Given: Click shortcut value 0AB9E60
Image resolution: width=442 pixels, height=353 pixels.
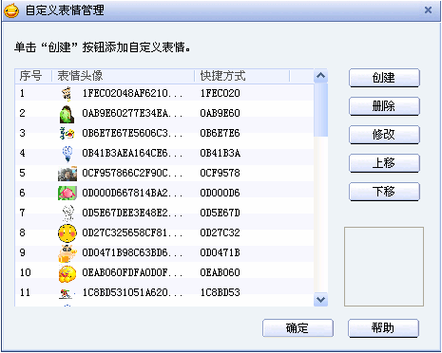Looking at the screenshot, I should (x=220, y=113).
